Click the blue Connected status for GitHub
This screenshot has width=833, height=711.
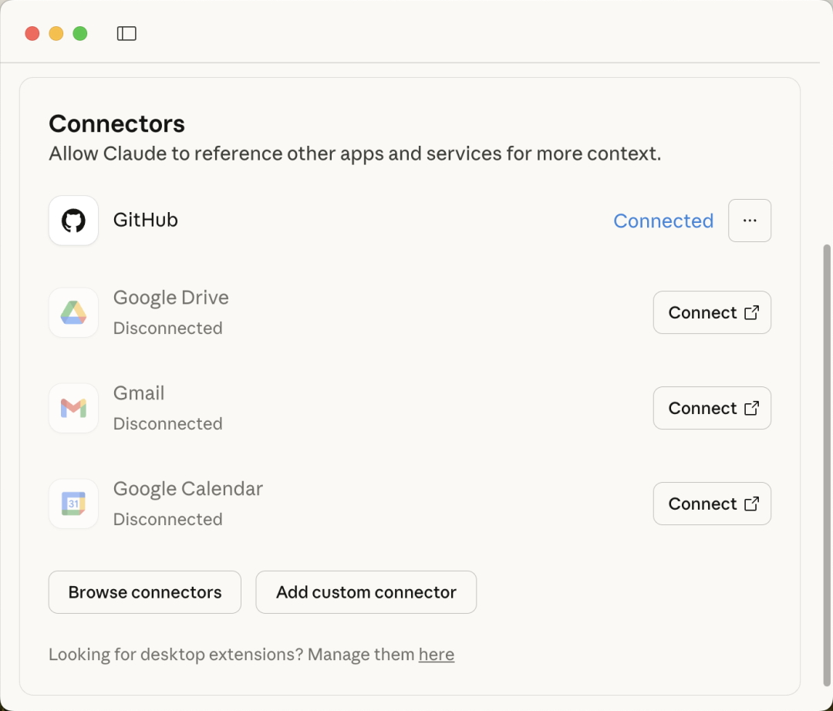663,221
